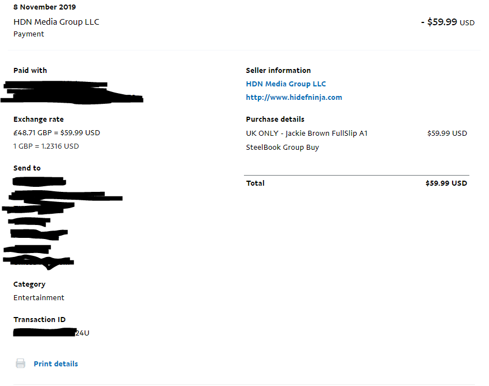Screen dimensions: 489x386
Task: Click the Payment label under the title
Action: (x=29, y=34)
